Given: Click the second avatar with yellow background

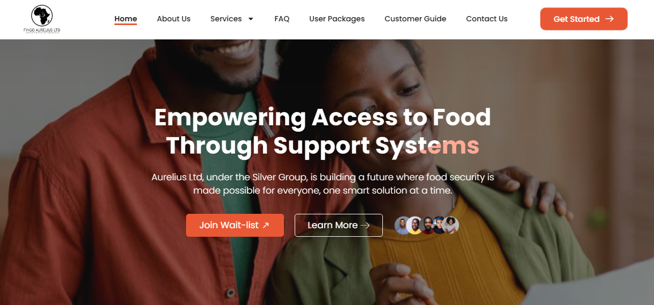Looking at the screenshot, I should (414, 226).
